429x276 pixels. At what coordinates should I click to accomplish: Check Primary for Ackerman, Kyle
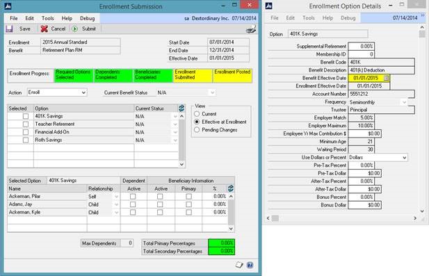pos(189,212)
